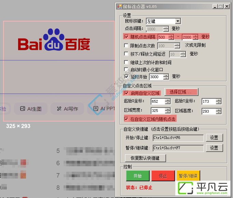Image resolution: width=233 pixels, height=198 pixels.
Task: Click the 325 × 293 size label
Action: point(18,126)
